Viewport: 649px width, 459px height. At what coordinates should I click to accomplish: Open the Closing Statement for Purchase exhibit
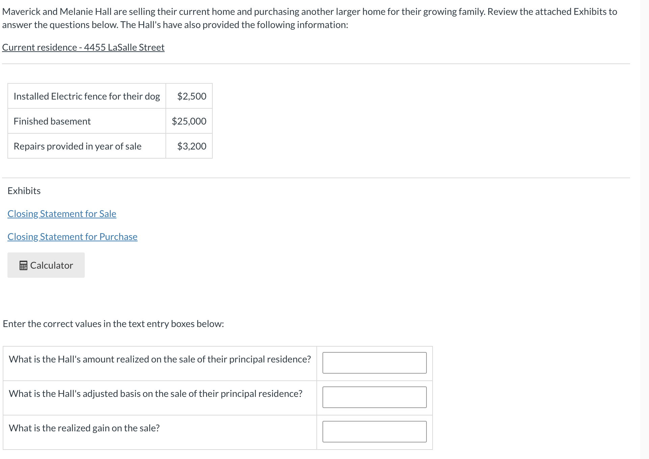coord(72,237)
